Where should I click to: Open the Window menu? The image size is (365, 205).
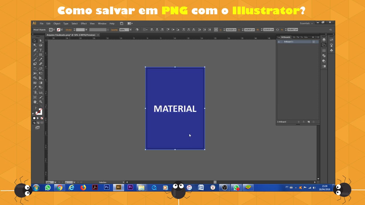click(x=102, y=23)
